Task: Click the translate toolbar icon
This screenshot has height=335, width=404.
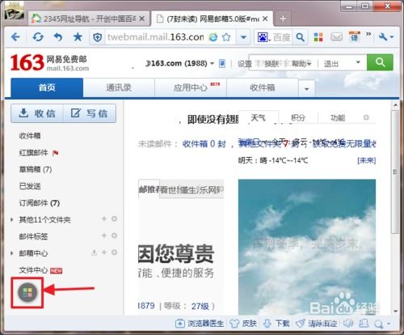Action: (355, 36)
